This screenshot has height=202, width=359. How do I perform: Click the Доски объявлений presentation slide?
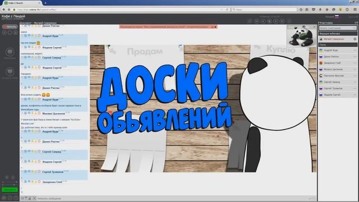click(x=203, y=108)
